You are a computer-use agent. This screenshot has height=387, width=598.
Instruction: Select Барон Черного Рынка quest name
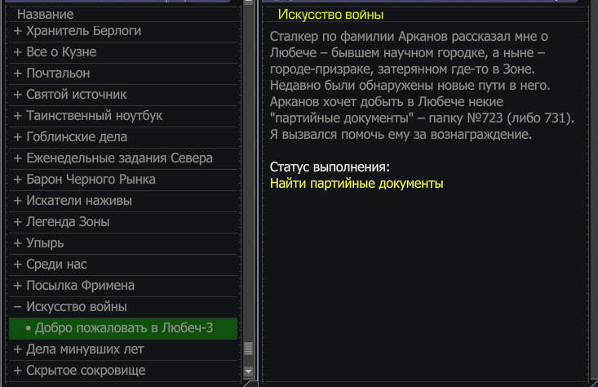click(x=91, y=180)
